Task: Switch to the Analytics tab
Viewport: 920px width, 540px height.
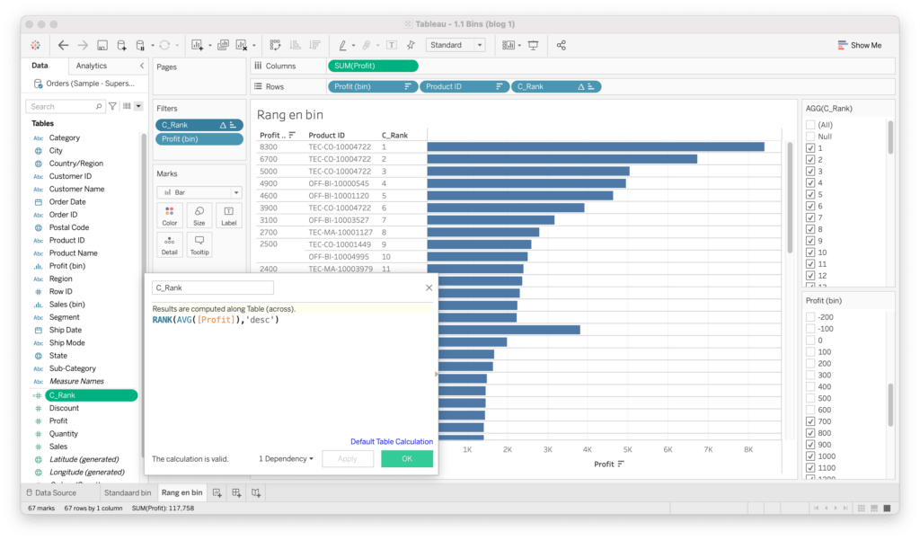Action: (92, 66)
